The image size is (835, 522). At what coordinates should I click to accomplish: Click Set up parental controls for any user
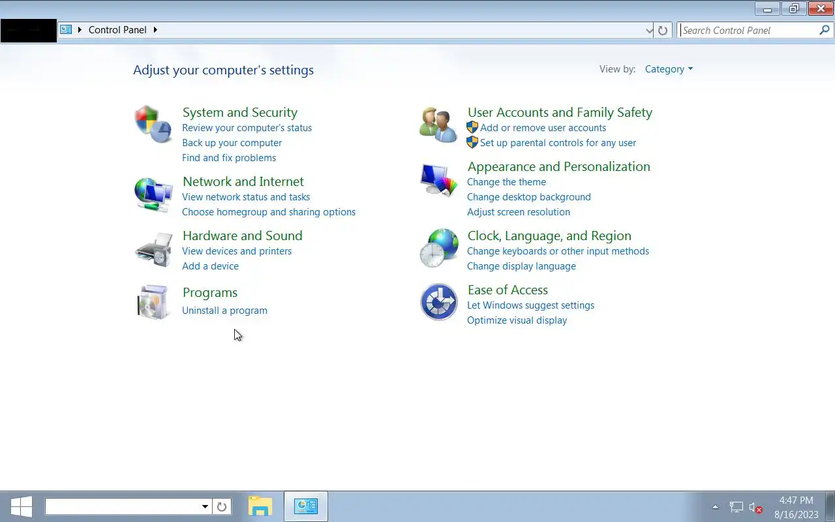(x=558, y=143)
